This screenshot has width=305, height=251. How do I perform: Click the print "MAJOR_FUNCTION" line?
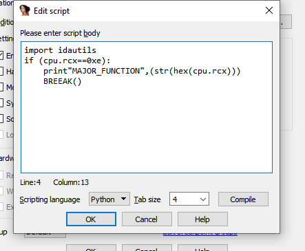pyautogui.click(x=142, y=71)
